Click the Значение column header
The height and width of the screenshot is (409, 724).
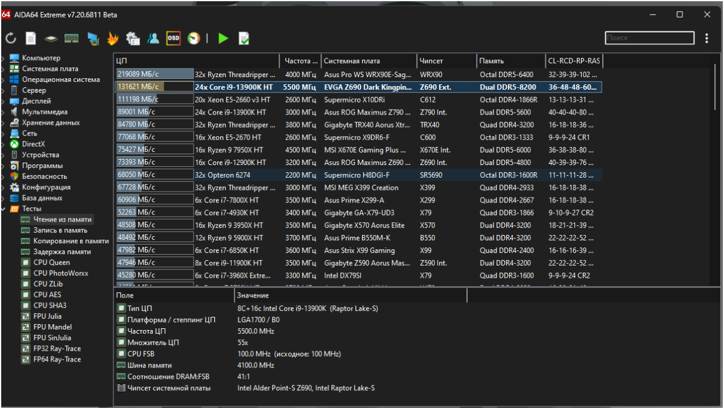coord(351,296)
